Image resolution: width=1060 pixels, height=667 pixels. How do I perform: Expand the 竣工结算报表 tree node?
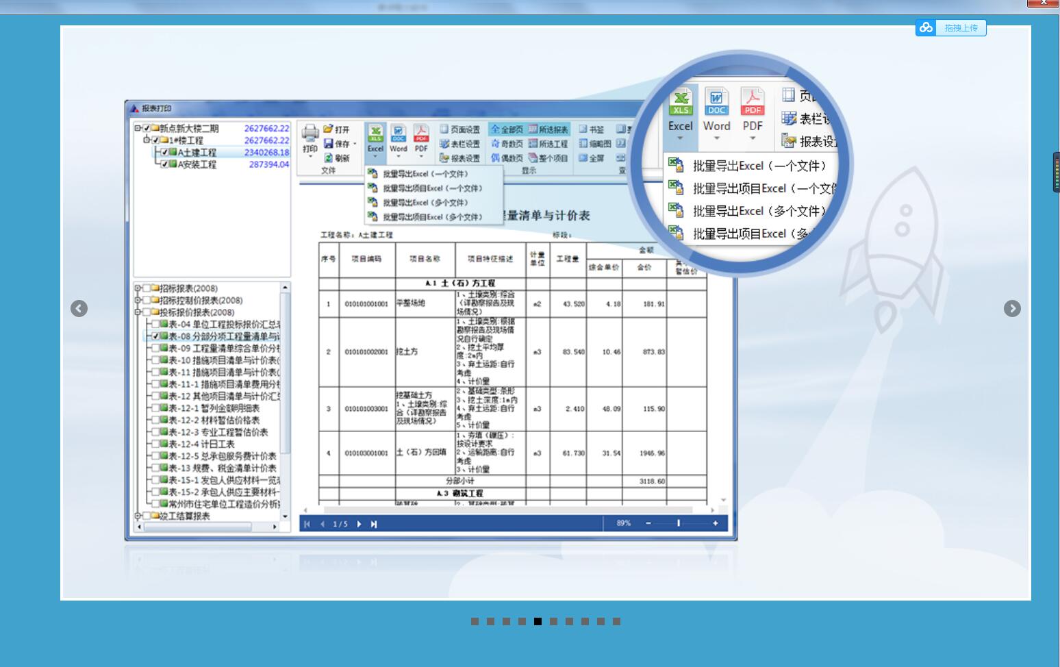[138, 516]
